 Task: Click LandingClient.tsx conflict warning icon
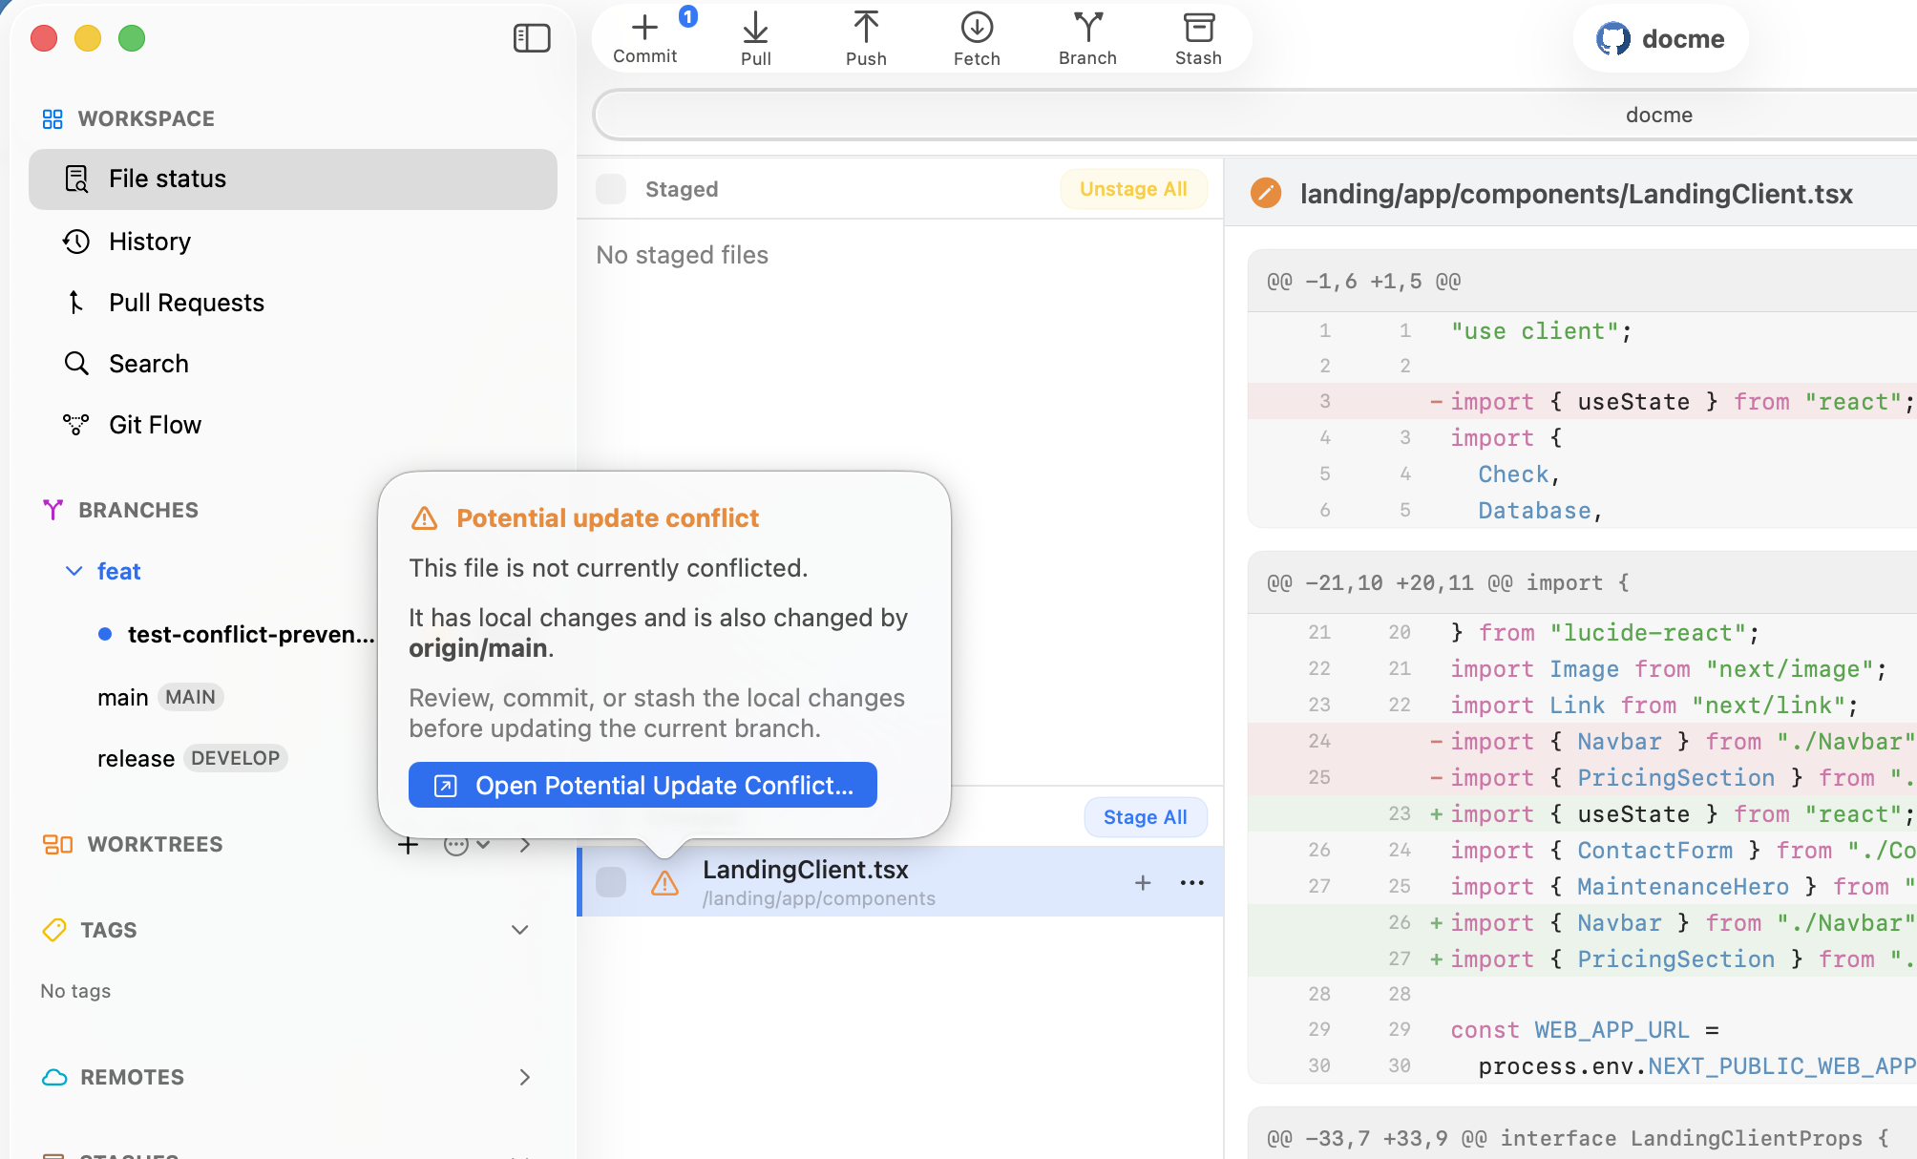pyautogui.click(x=664, y=883)
